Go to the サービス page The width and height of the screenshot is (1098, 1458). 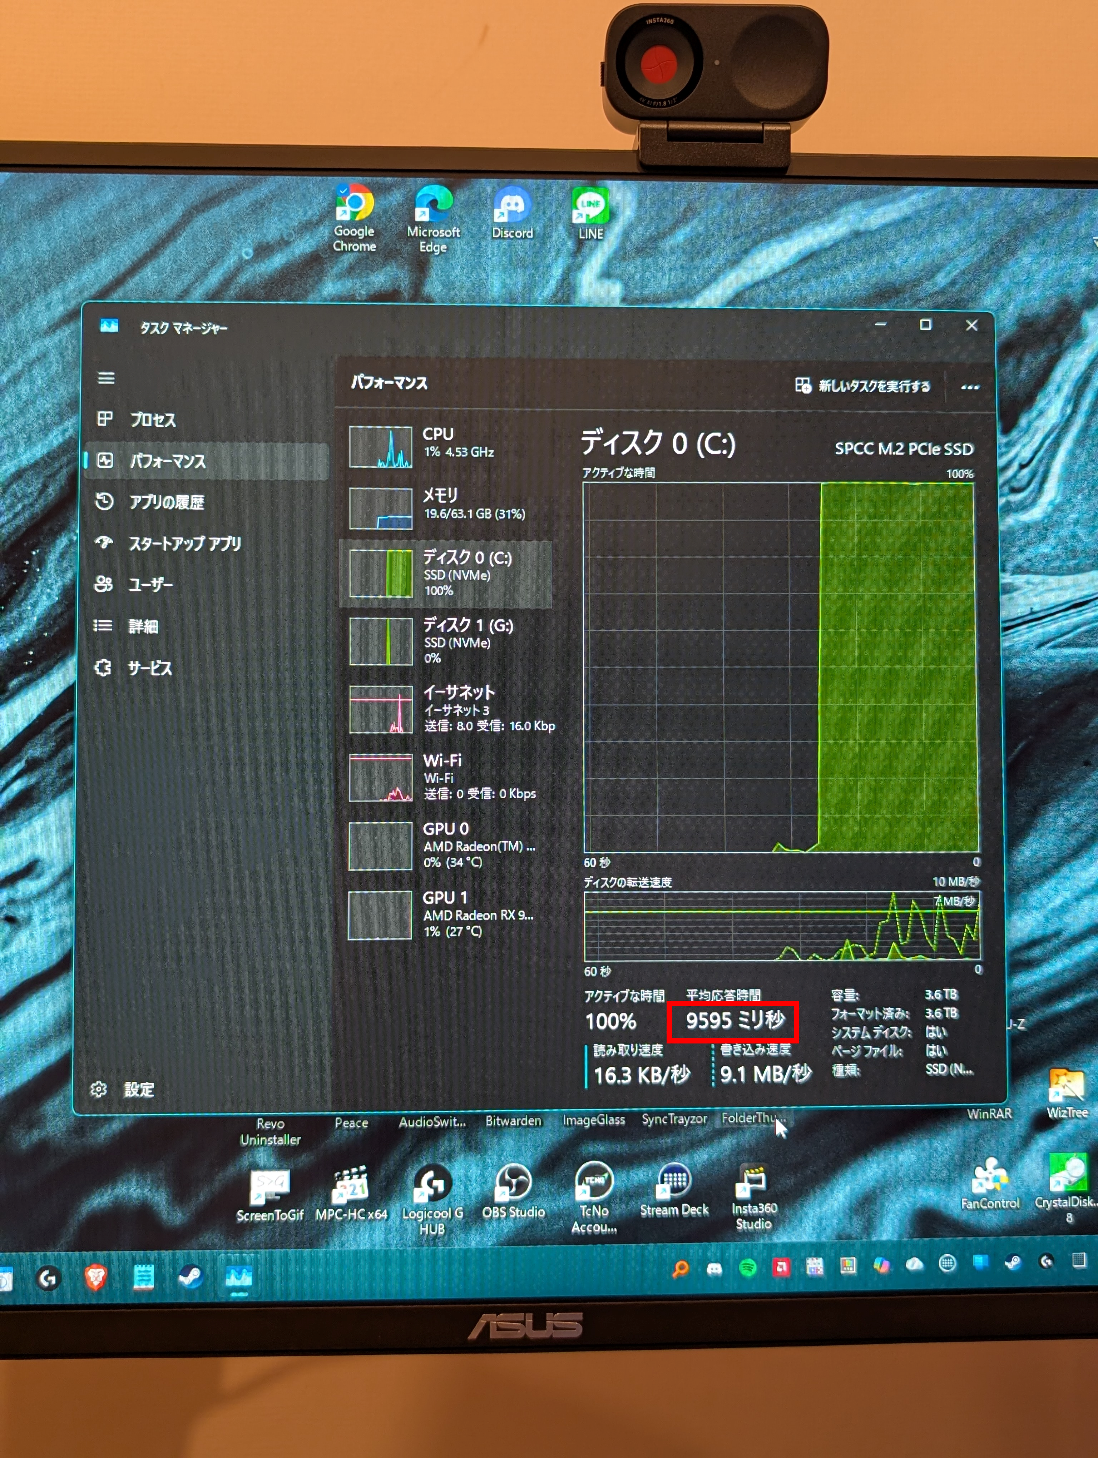pos(149,668)
